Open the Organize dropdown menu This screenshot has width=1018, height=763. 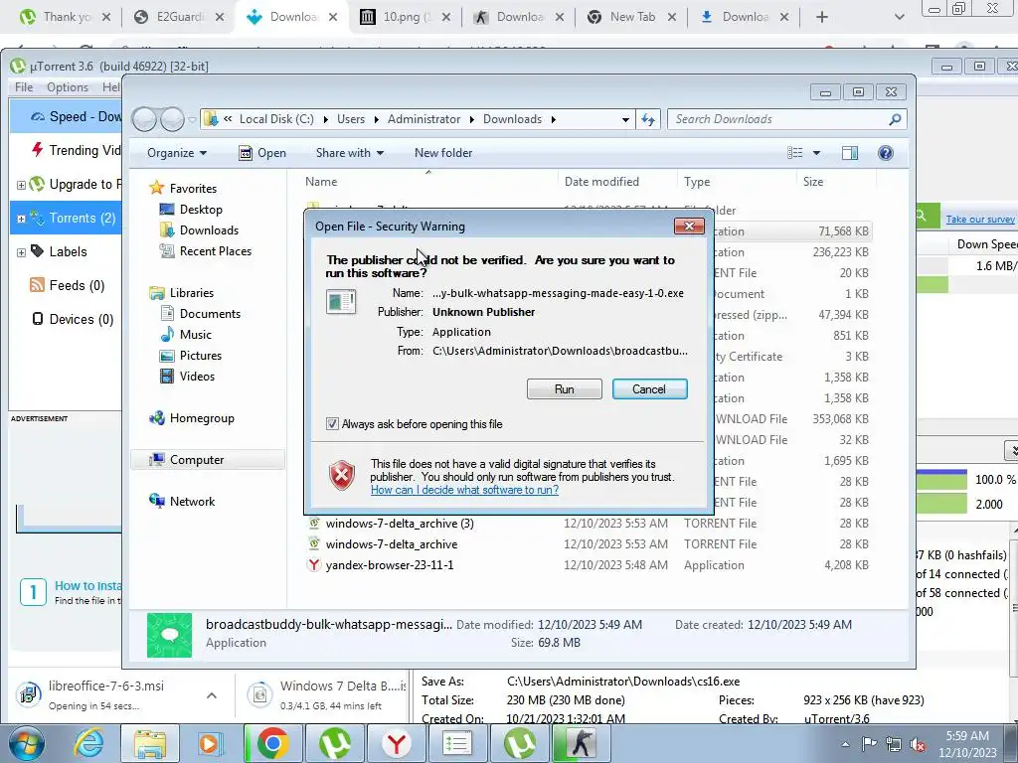pyautogui.click(x=177, y=152)
